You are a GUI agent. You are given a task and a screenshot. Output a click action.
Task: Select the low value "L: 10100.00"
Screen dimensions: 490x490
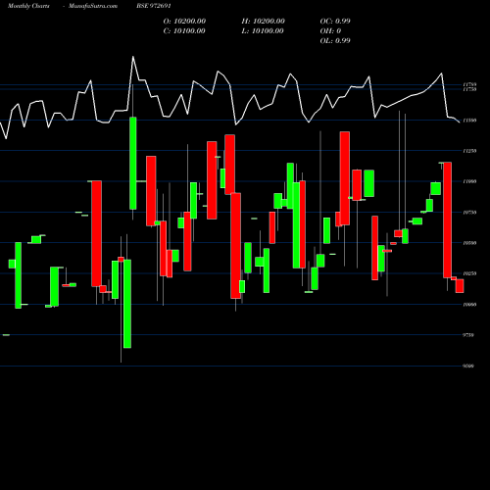pos(263,30)
